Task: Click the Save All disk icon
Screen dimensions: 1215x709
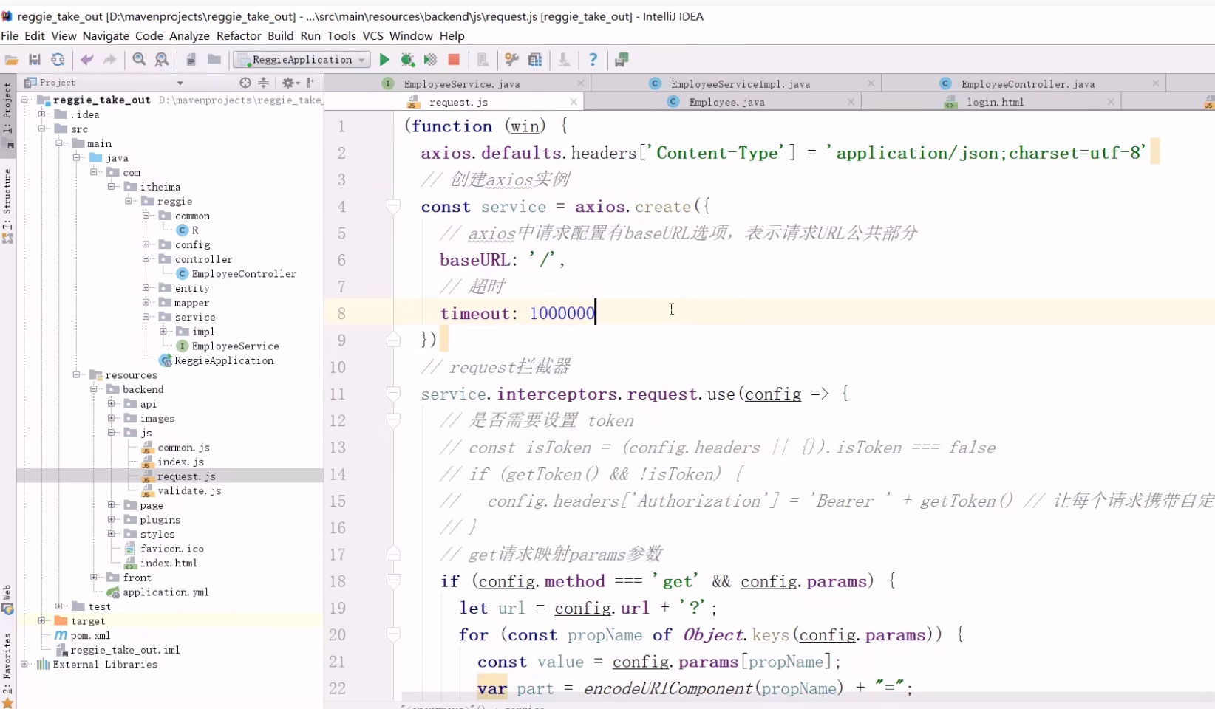Action: click(x=35, y=60)
